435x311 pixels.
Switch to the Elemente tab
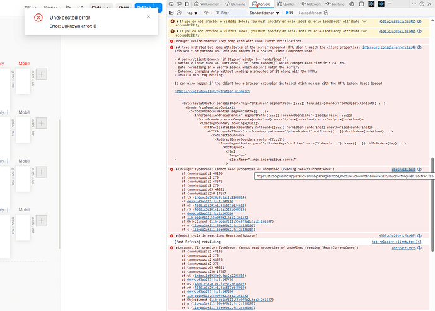(235, 4)
